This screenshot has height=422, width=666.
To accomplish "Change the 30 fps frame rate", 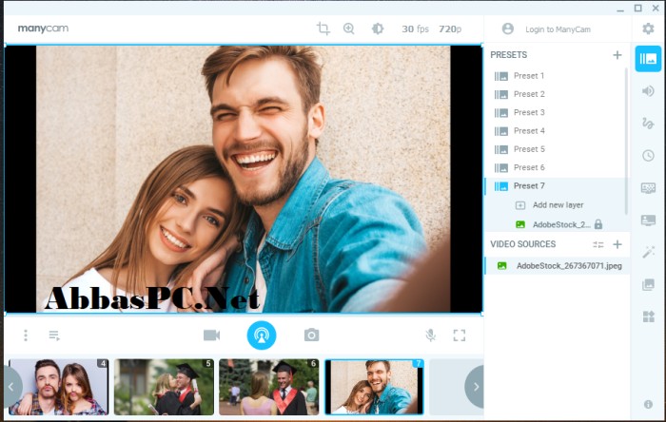I will pyautogui.click(x=415, y=29).
